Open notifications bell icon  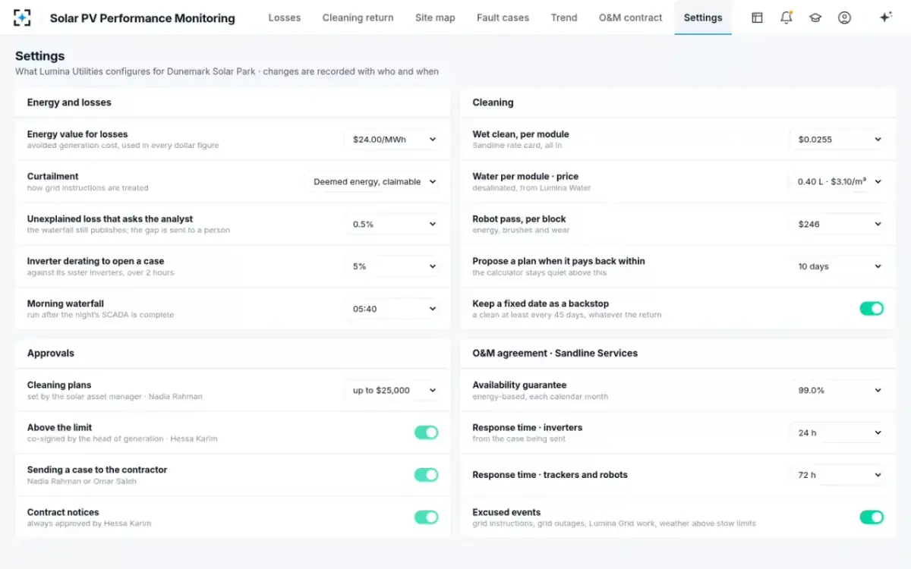[x=786, y=17]
